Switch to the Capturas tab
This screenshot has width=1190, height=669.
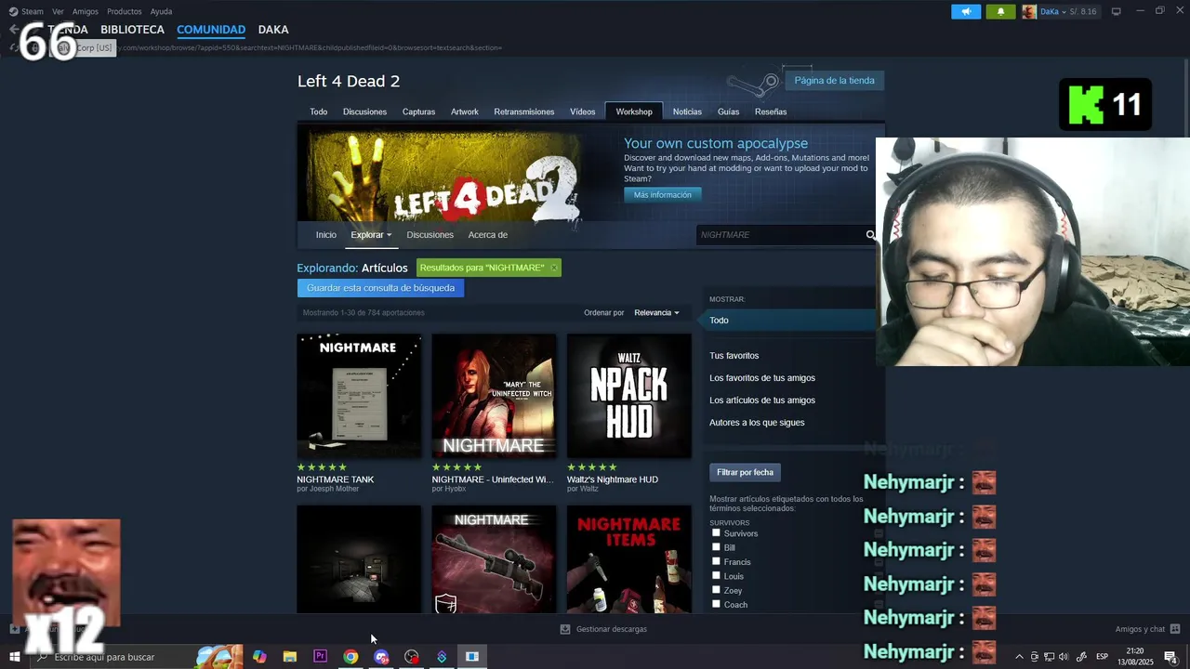(x=418, y=111)
